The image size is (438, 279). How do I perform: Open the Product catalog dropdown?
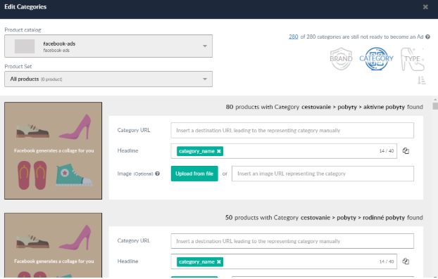(x=108, y=46)
